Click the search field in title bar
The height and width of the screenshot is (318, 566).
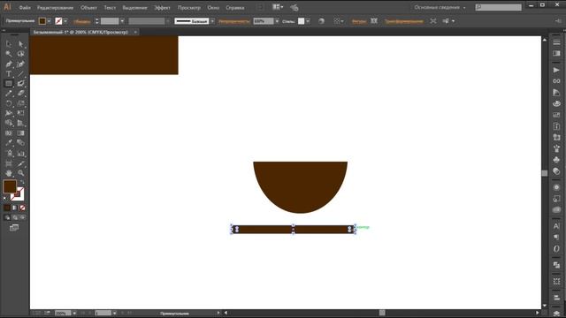click(499, 7)
